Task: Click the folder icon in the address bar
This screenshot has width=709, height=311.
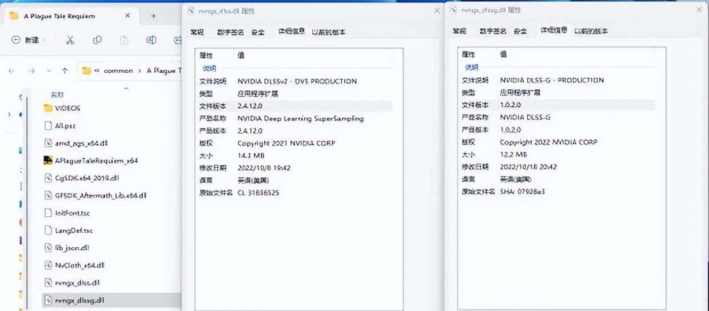Action: click(87, 71)
